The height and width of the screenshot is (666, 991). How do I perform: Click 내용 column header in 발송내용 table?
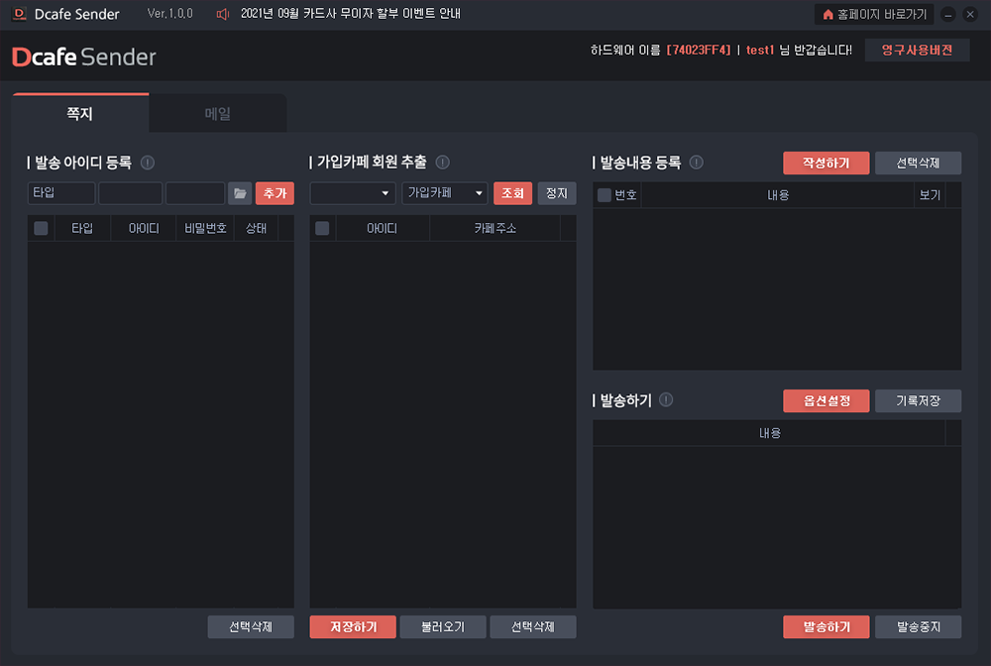point(778,195)
